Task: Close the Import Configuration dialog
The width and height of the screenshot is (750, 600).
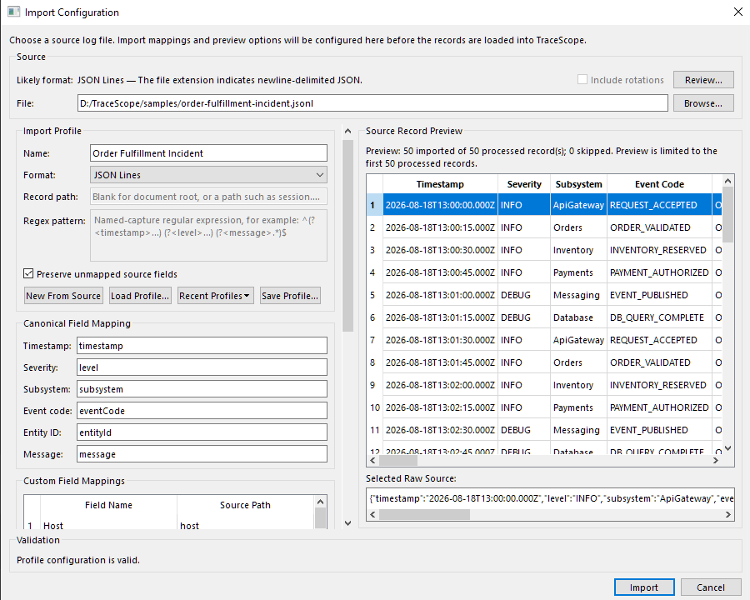Action: 738,12
